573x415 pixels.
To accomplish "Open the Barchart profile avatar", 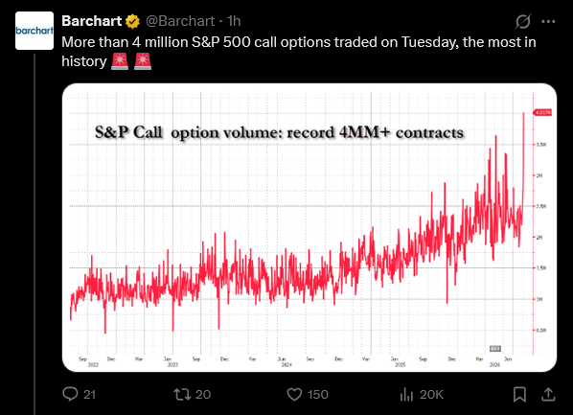I will [34, 31].
